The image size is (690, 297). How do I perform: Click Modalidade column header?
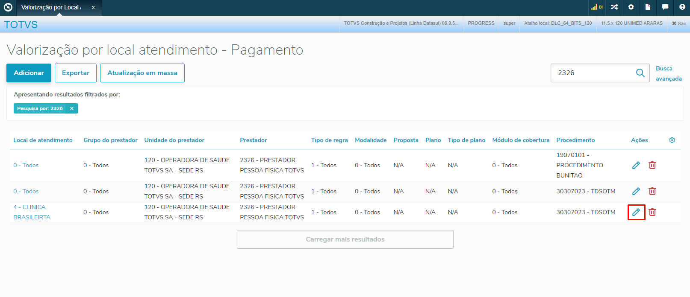click(x=371, y=140)
